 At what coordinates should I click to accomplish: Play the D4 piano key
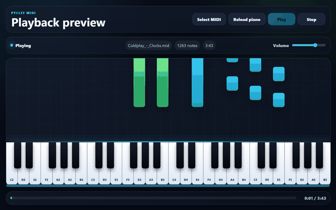pyautogui.click(x=186, y=177)
